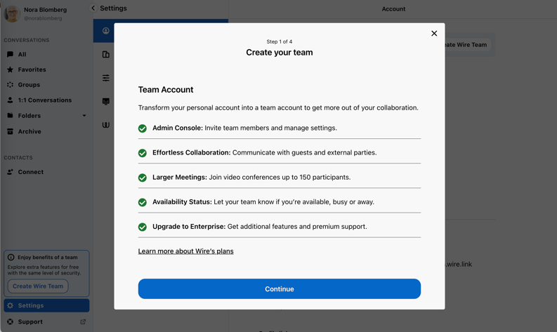The width and height of the screenshot is (557, 332).
Task: Click the Availability Status green checkmark
Action: [x=143, y=202]
